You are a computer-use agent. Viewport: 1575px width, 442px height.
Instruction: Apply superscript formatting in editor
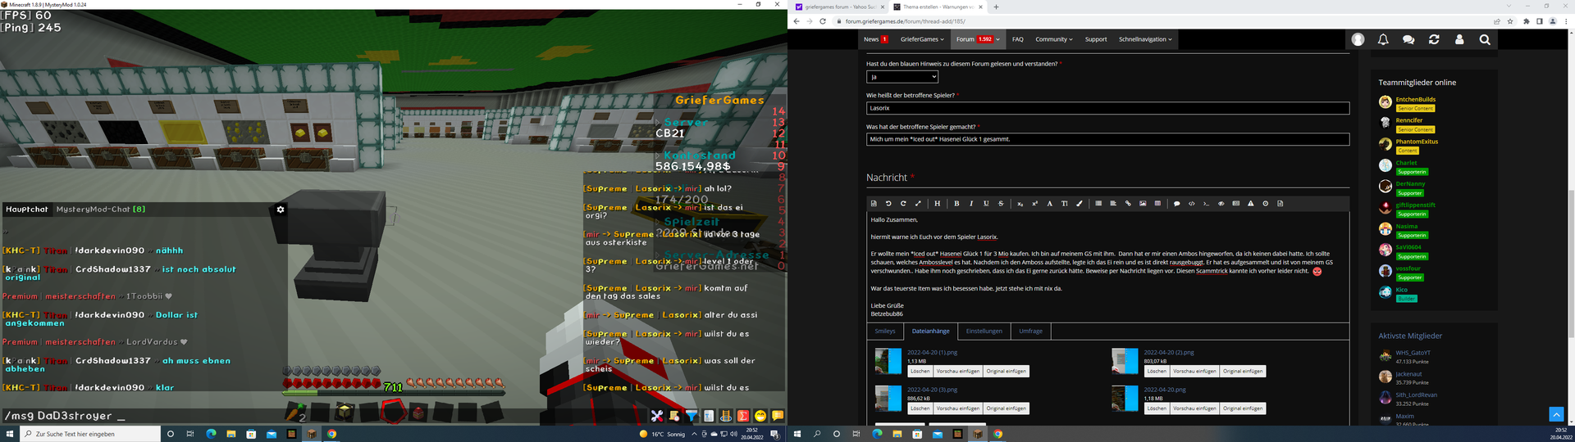[1035, 203]
